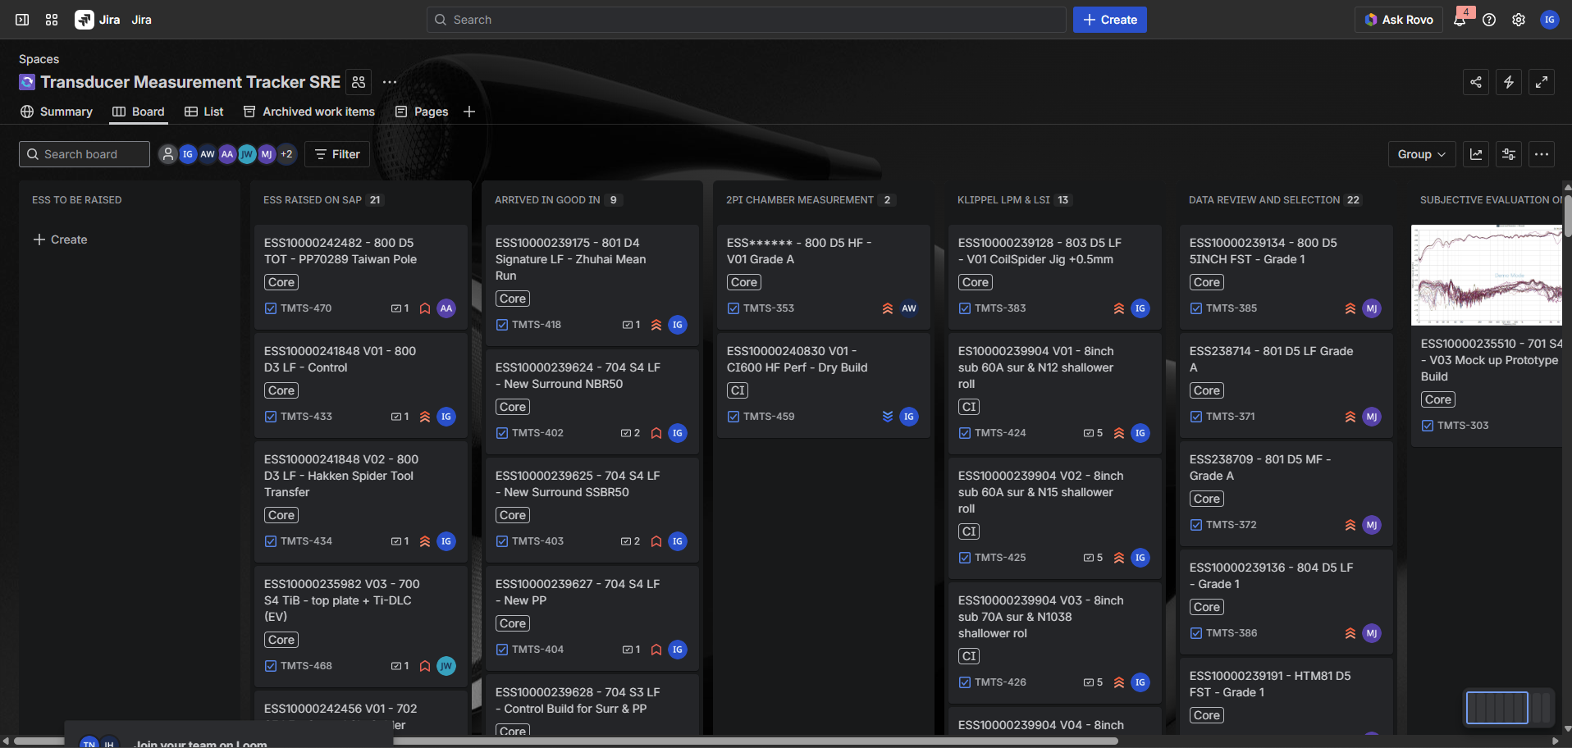
Task: Collapse the sidebar panel icon
Action: tap(22, 20)
